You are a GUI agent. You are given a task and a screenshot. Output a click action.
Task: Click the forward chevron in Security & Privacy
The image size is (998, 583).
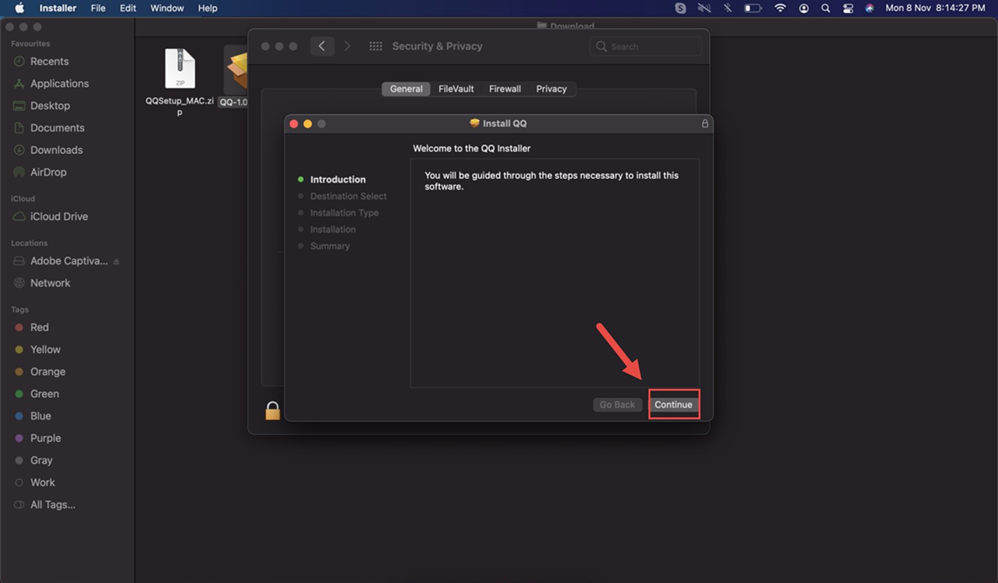click(347, 46)
